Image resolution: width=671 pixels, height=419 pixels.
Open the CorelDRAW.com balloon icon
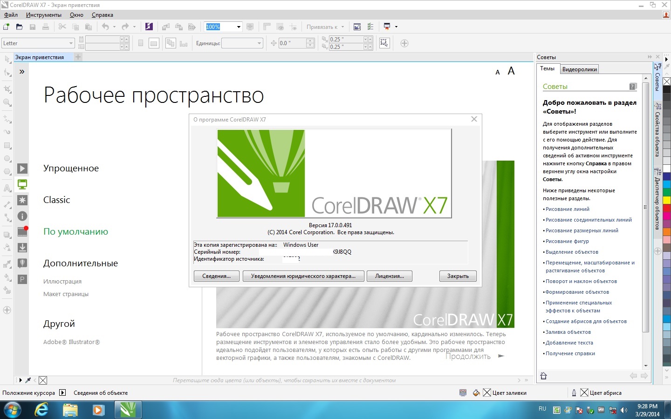22,264
